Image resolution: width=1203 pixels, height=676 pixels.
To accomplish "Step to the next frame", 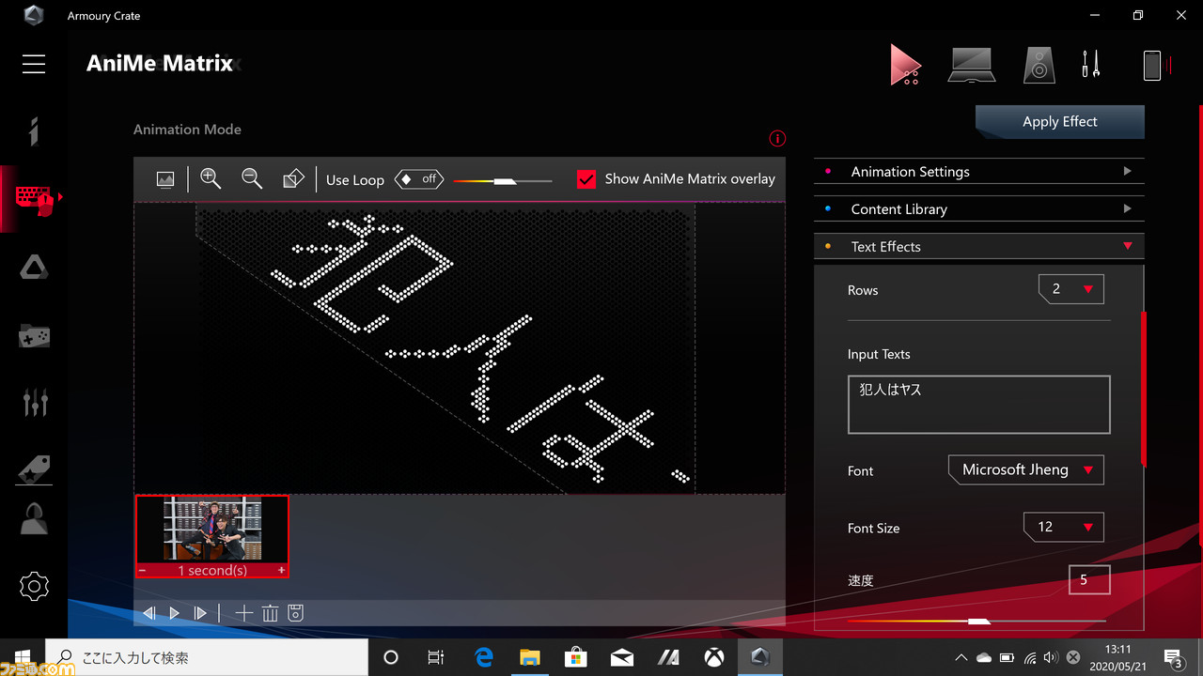I will tap(200, 613).
